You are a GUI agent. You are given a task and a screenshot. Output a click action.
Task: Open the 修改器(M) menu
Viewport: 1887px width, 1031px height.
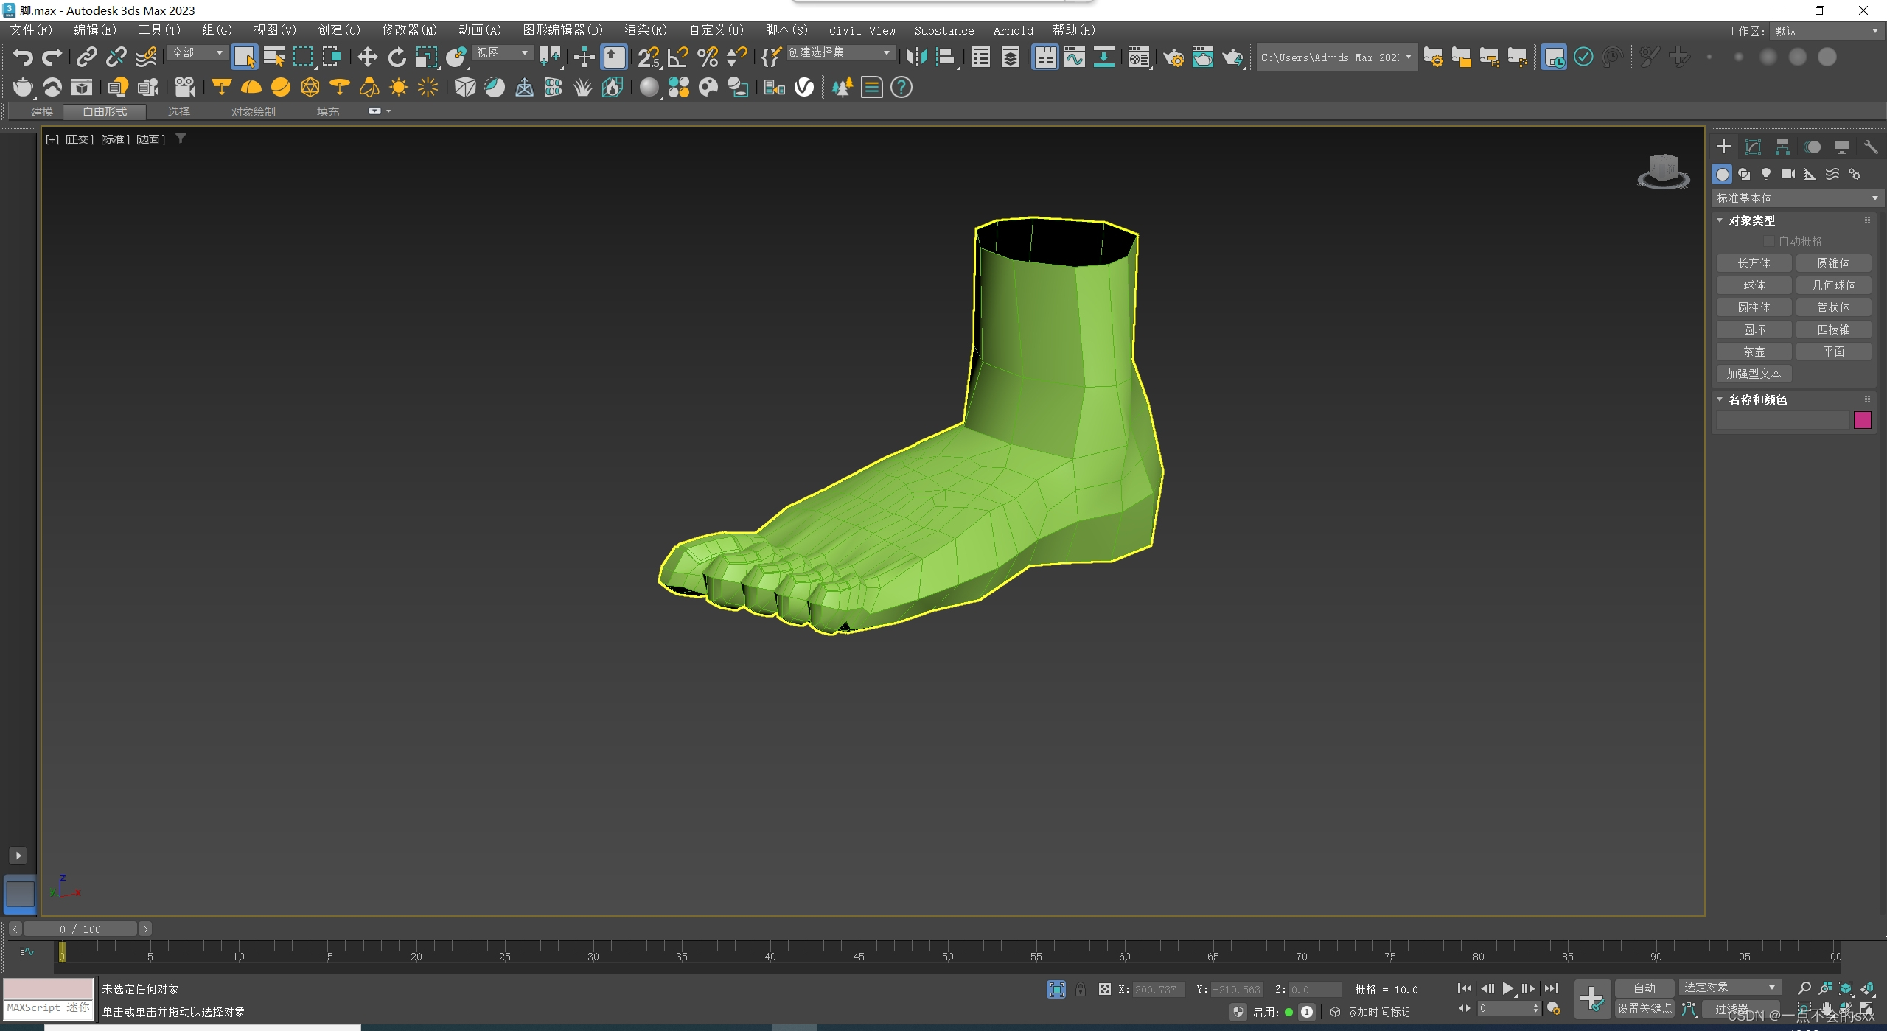pyautogui.click(x=409, y=30)
